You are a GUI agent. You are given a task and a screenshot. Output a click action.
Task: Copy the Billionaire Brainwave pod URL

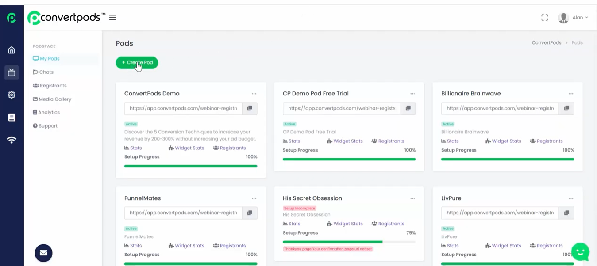coord(566,108)
